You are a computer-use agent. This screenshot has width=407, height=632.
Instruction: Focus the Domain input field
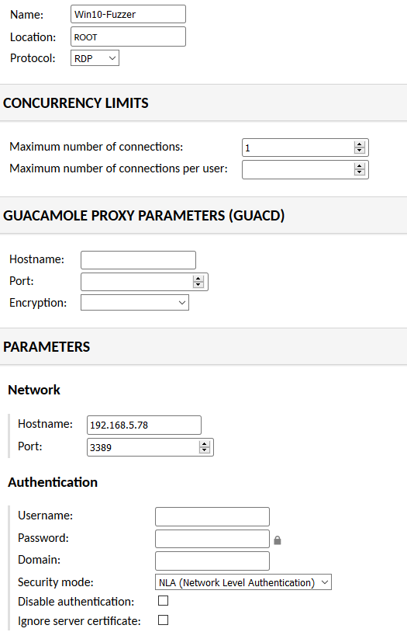pyautogui.click(x=212, y=561)
